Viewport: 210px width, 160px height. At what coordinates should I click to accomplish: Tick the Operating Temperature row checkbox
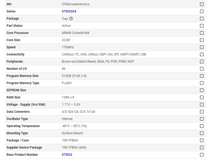tap(202, 126)
